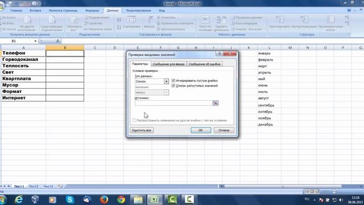
Task: Open Свойства in the connections group
Action: pos(93,23)
